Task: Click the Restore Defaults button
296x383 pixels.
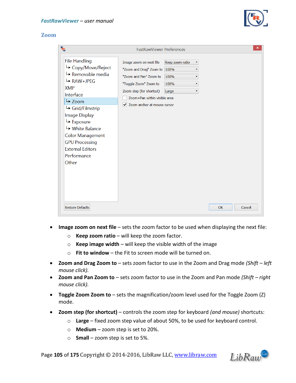Action: click(x=77, y=207)
